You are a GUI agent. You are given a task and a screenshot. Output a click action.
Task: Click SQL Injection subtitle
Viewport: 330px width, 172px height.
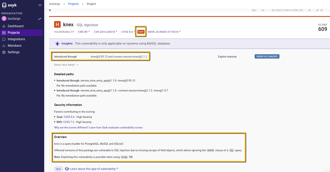87,25
